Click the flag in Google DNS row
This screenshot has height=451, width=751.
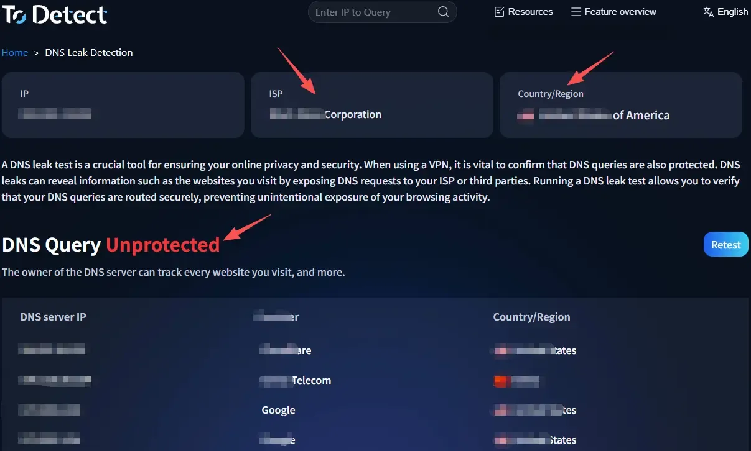[x=501, y=410]
